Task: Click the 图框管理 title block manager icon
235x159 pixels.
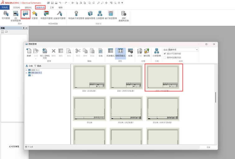Action: [25, 14]
